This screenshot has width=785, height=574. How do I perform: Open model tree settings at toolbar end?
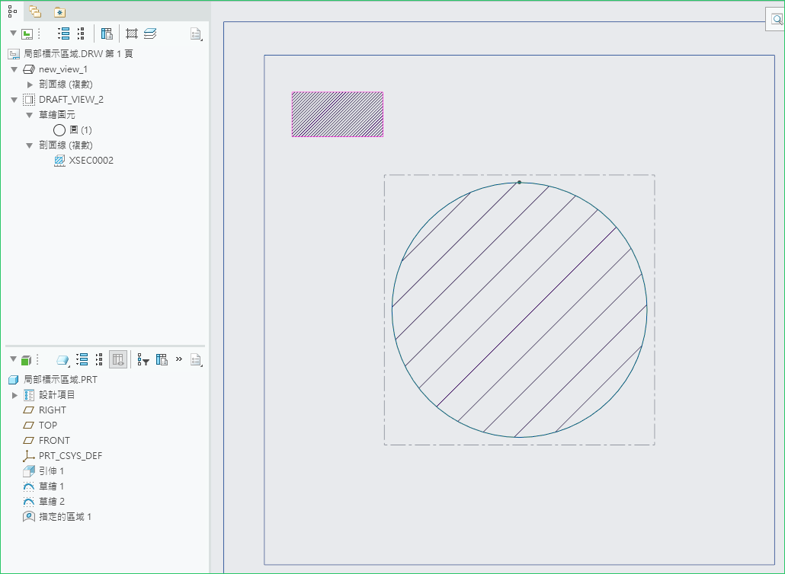196,359
